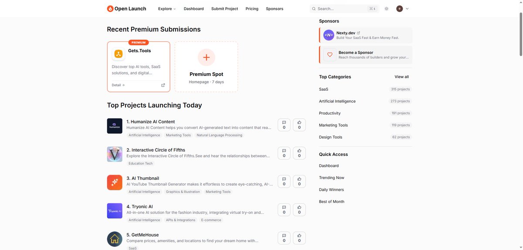The image size is (523, 250).
Task: Open the Pricing page
Action: 252,9
